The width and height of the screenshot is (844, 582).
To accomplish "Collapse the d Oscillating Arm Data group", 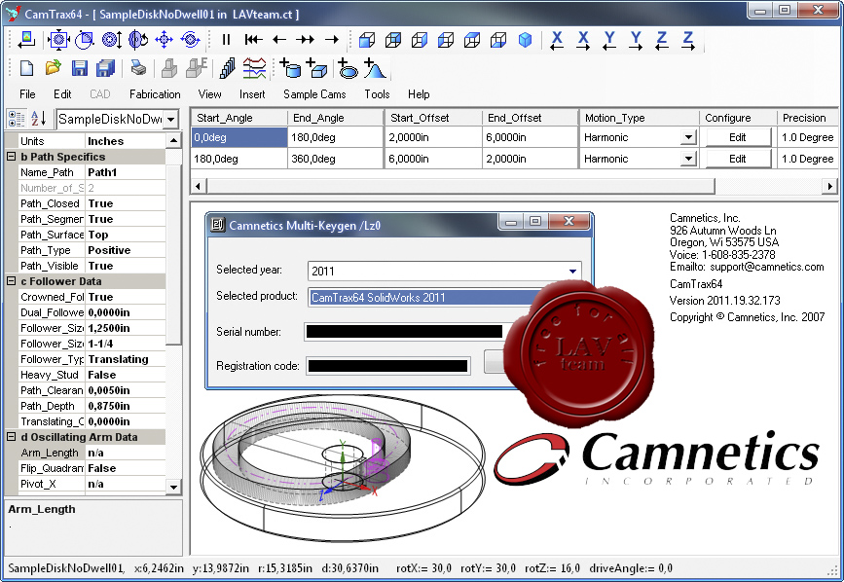I will coord(11,437).
